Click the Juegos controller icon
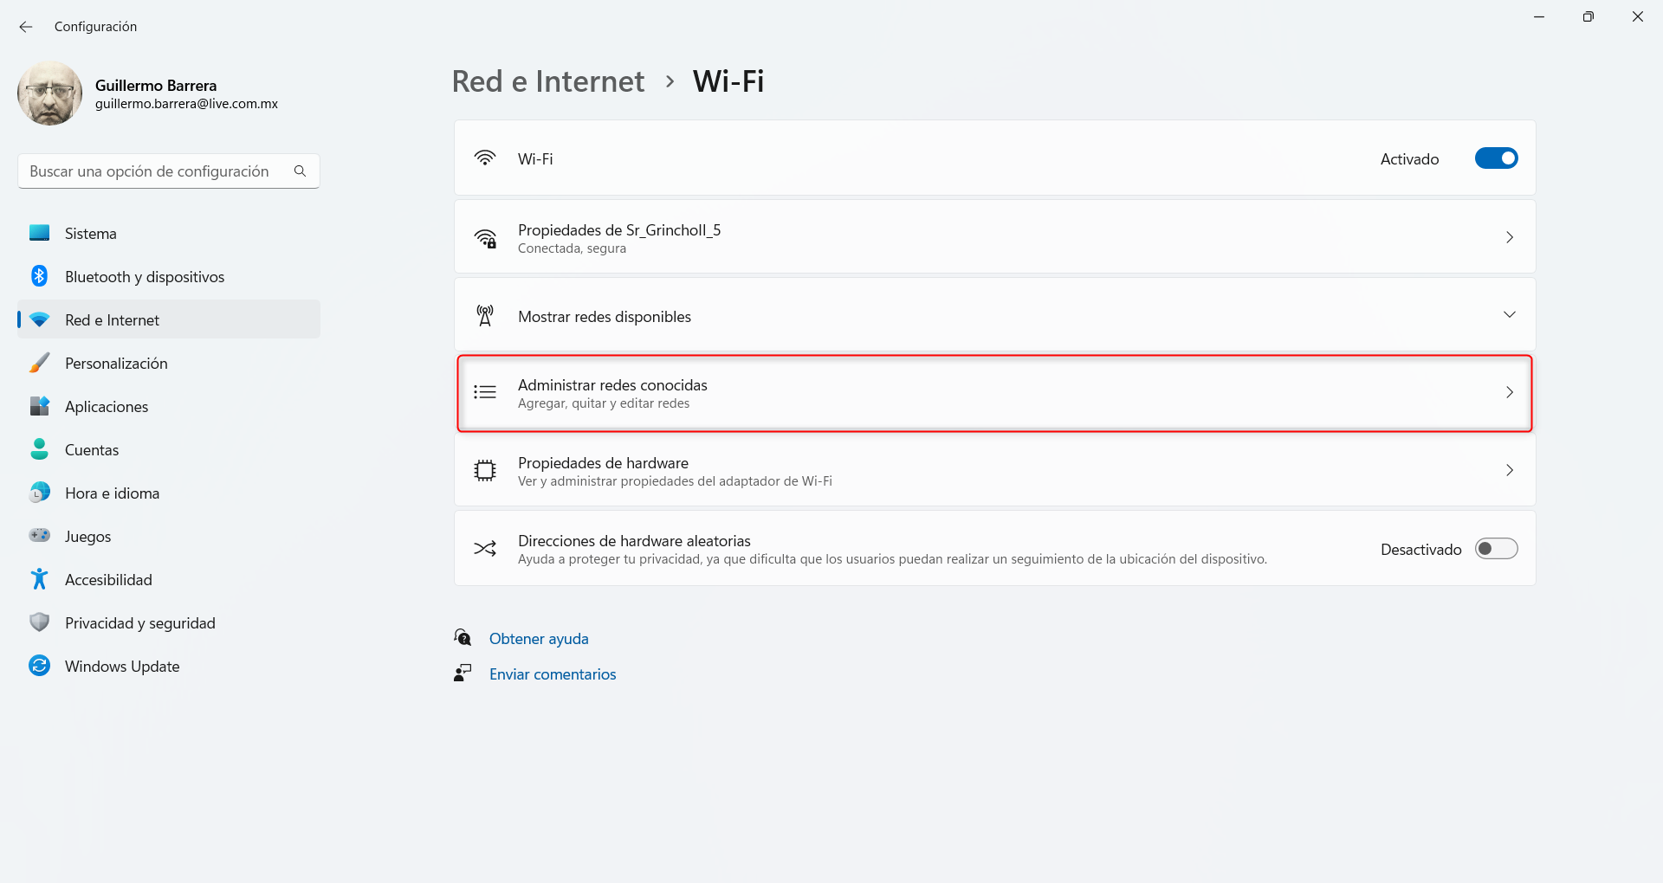Screen dimensions: 1663x883 39,536
